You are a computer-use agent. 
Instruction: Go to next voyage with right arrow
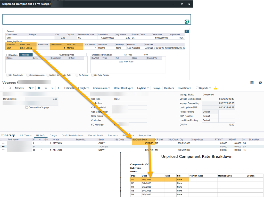pyautogui.click(x=58, y=88)
